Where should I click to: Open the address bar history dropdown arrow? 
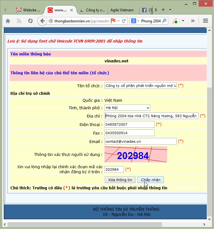click(119, 21)
